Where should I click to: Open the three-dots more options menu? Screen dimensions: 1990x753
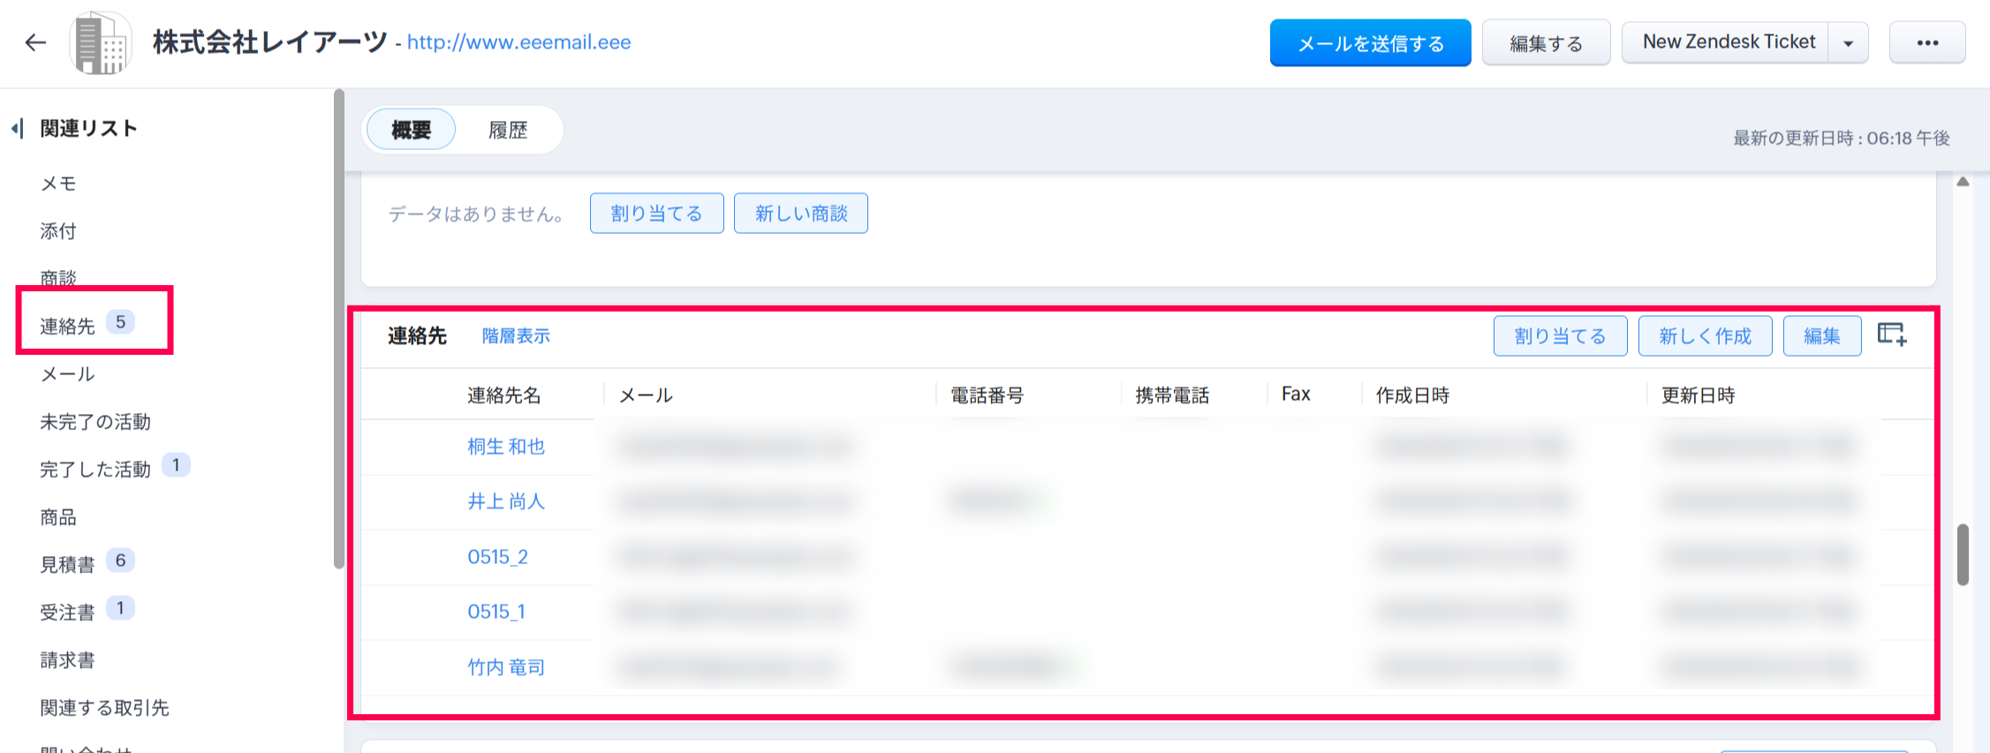(1926, 43)
